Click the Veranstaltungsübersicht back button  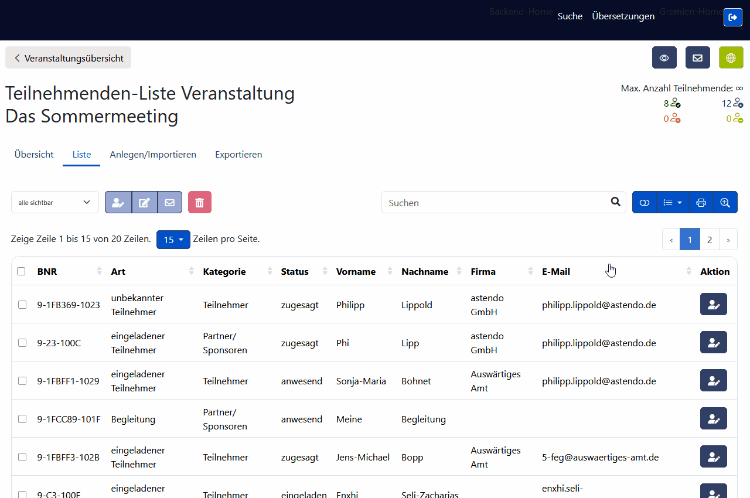tap(68, 57)
